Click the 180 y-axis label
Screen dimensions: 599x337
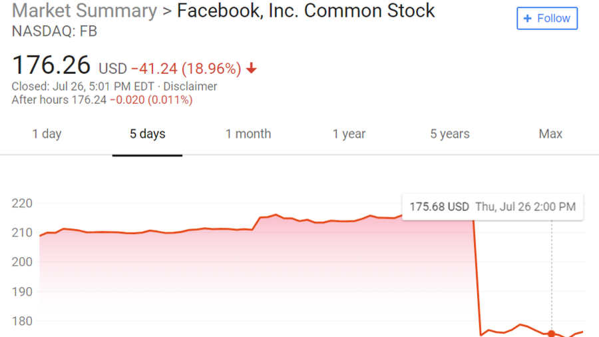(x=21, y=320)
